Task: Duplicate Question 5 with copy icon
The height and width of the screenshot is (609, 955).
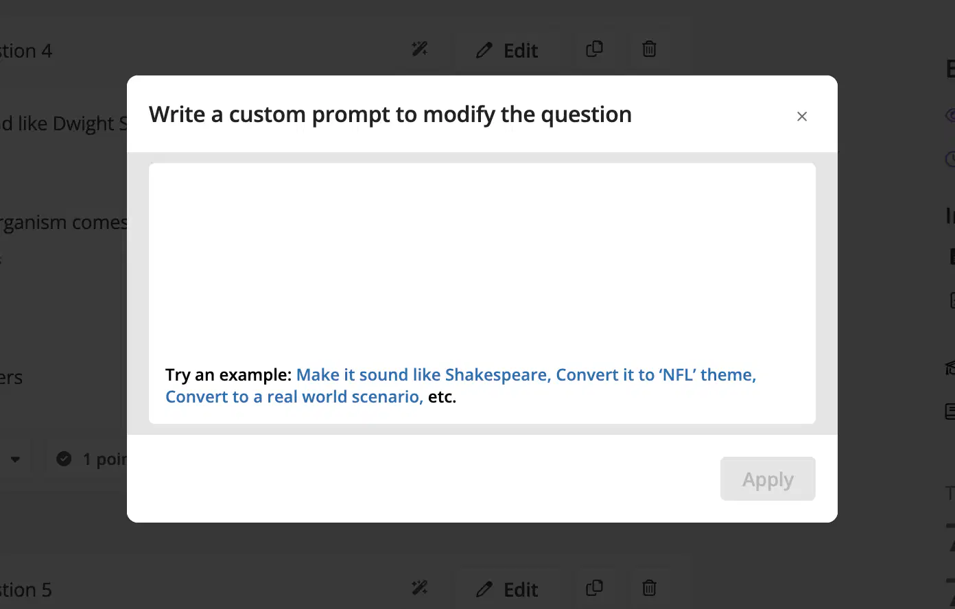Action: (x=595, y=588)
